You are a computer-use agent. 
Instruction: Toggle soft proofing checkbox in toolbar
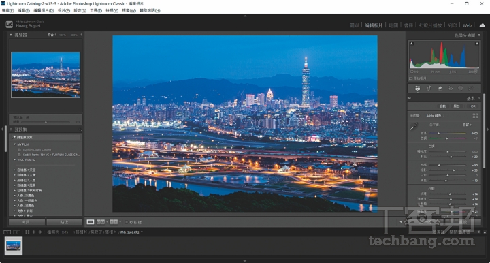coord(127,222)
